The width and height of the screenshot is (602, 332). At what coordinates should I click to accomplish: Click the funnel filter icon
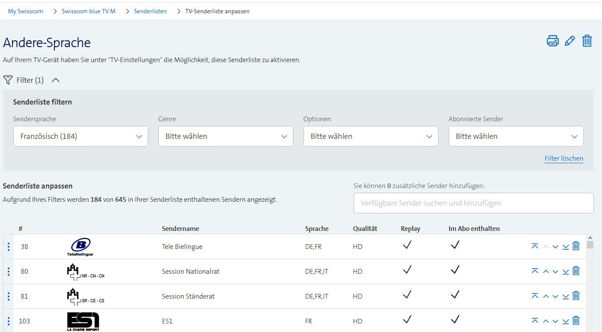pos(8,80)
